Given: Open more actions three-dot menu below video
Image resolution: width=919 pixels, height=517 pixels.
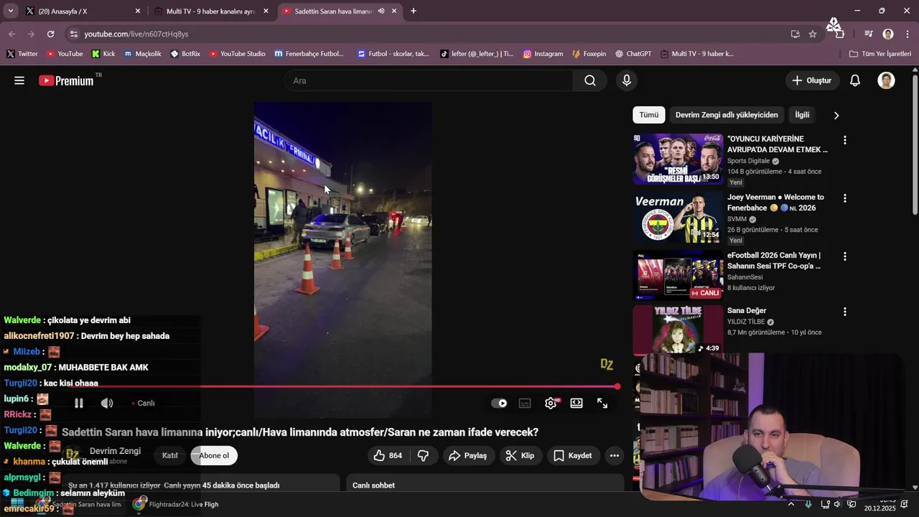Looking at the screenshot, I should click(614, 455).
